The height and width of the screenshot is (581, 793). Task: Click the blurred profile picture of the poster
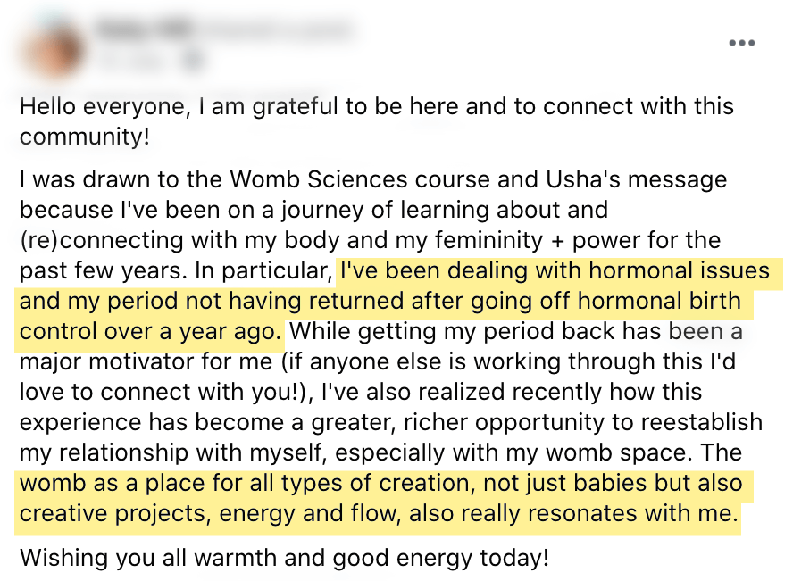[x=52, y=50]
